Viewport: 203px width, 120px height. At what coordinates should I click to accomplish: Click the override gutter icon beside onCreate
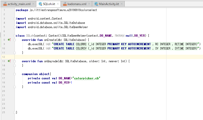click(9, 40)
